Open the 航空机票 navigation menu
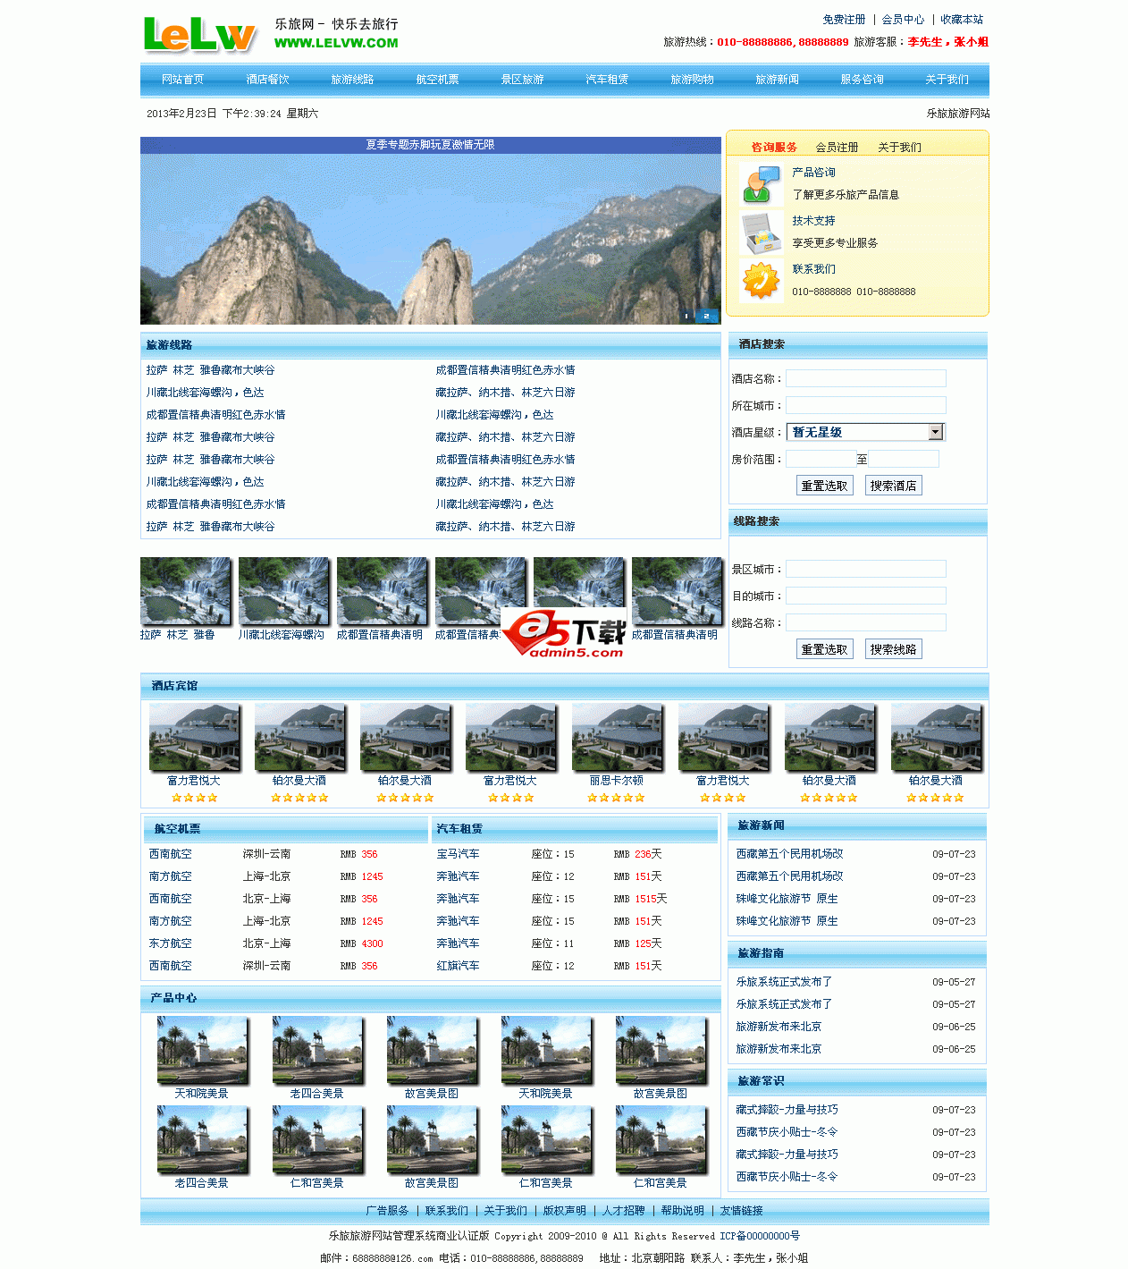The image size is (1128, 1269). click(x=436, y=79)
